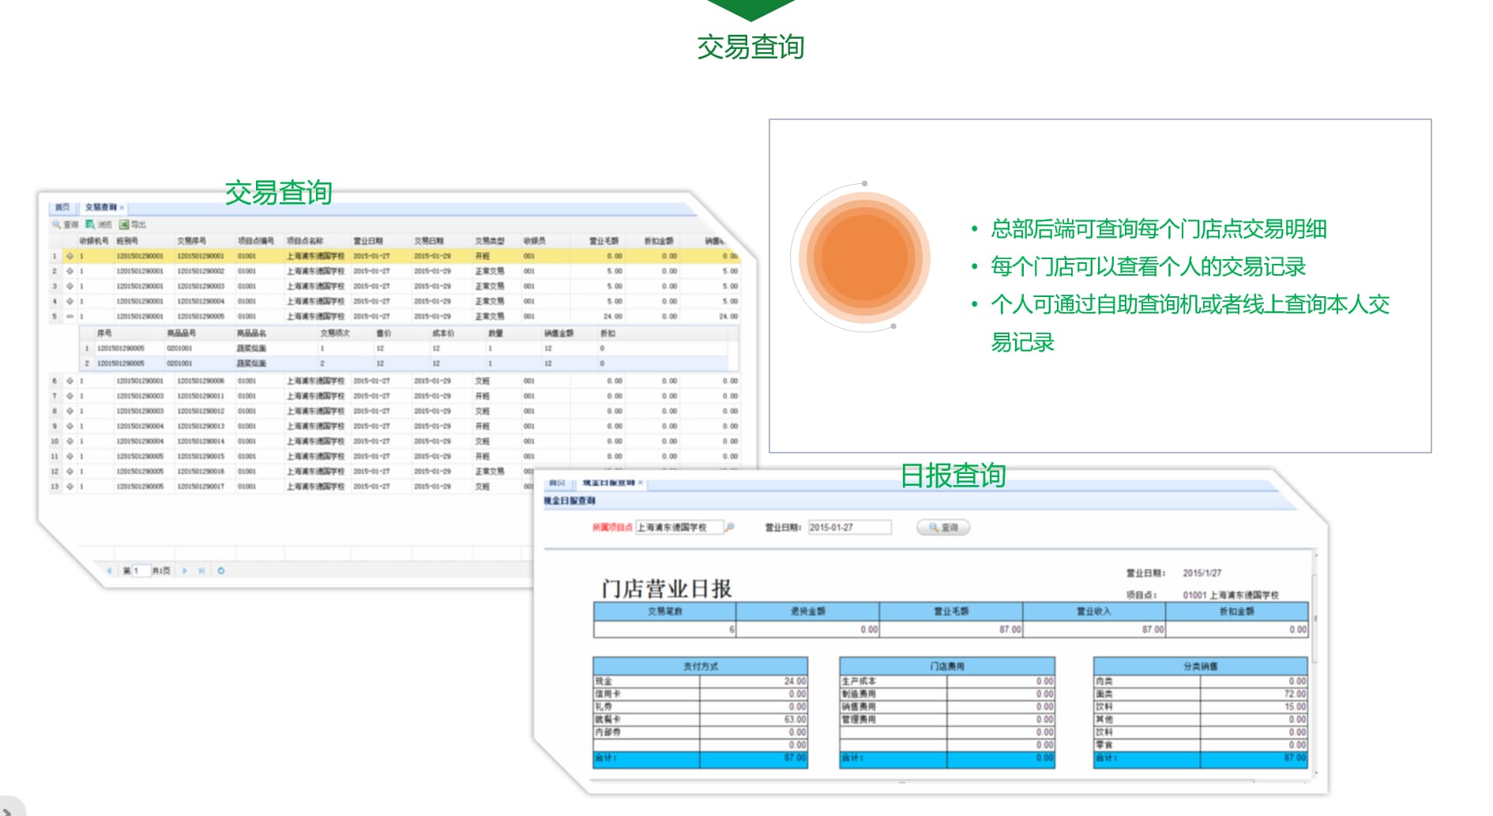Viewport: 1493px width, 816px height.
Task: Click the next page arrow icon
Action: (185, 570)
